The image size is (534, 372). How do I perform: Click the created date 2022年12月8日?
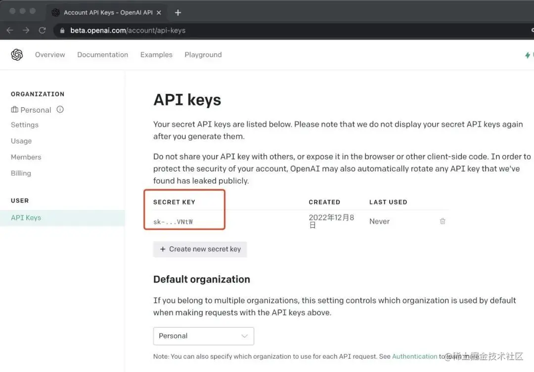[331, 221]
